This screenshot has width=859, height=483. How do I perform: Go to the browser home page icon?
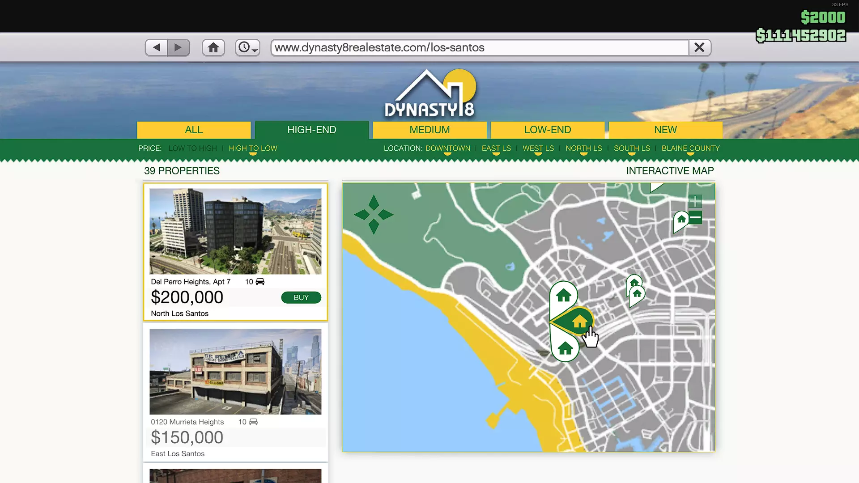click(x=213, y=47)
